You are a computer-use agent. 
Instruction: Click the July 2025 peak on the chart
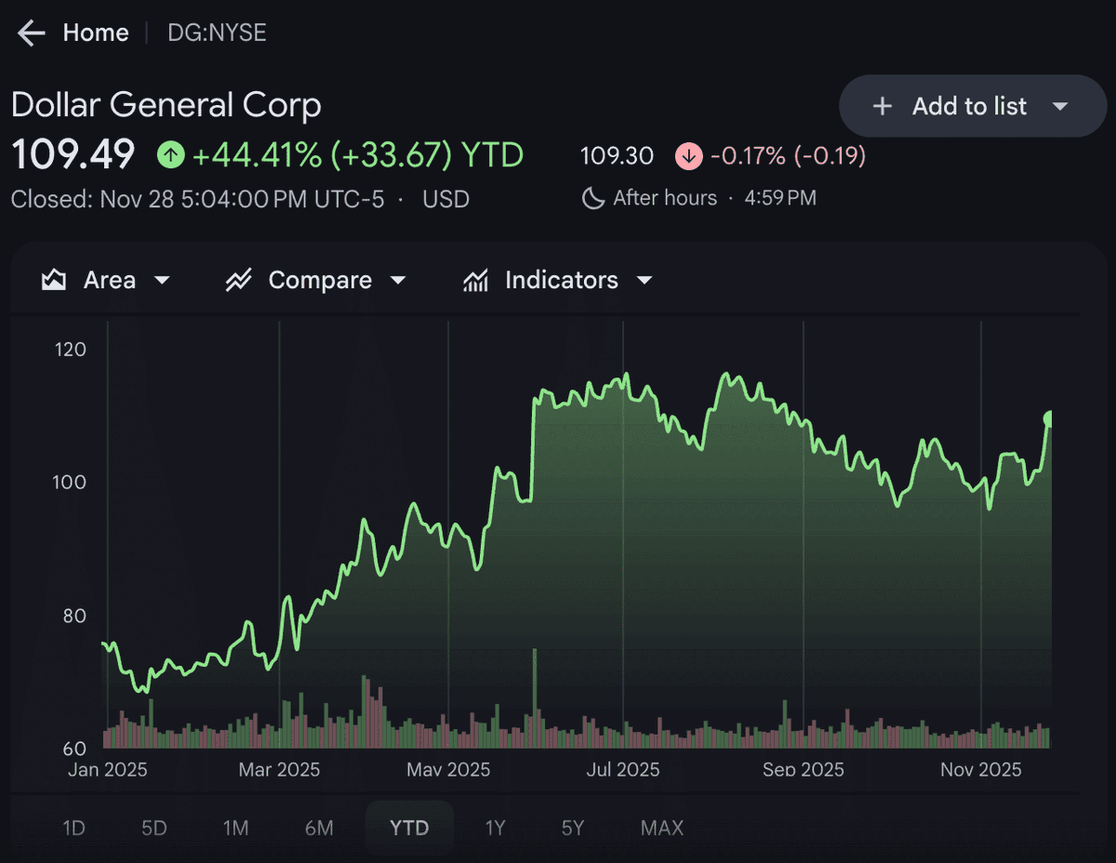(x=628, y=372)
